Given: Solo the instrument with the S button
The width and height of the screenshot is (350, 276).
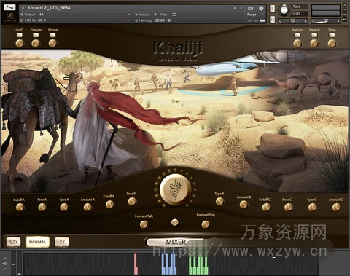Looking at the screenshot, I should tap(273, 9).
